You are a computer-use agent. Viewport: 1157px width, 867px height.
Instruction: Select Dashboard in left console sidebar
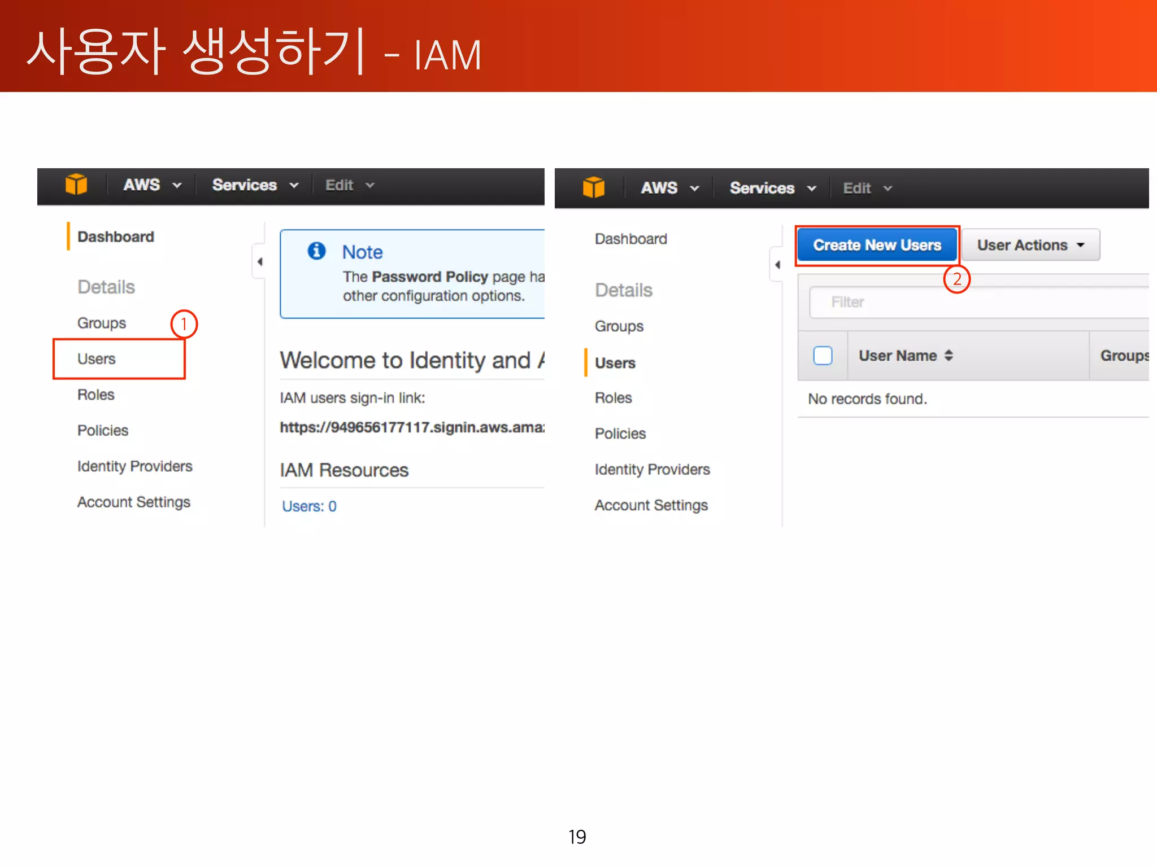click(115, 237)
